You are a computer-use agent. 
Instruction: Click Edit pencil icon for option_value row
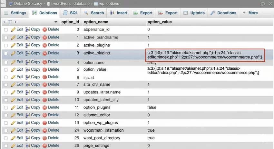13,70
